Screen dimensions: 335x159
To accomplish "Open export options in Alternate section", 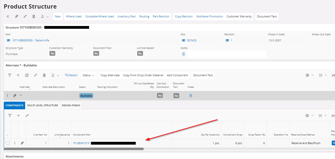I will point(321,75).
